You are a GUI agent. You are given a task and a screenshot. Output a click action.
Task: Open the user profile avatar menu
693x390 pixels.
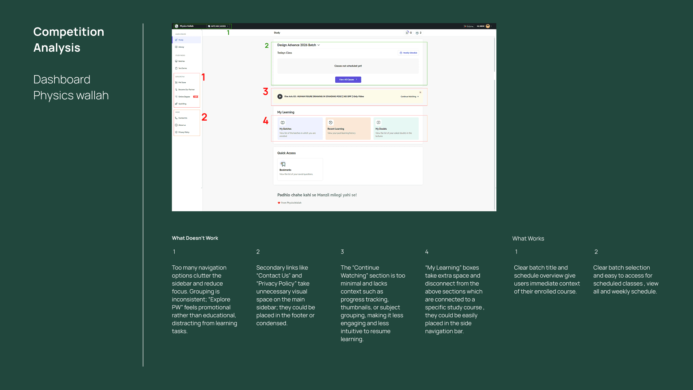pos(488,26)
